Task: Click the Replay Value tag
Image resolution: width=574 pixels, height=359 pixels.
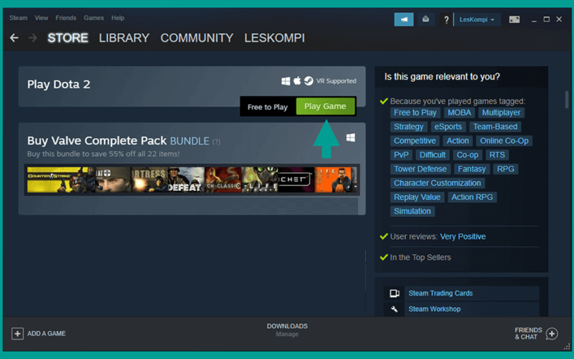Action: (418, 197)
